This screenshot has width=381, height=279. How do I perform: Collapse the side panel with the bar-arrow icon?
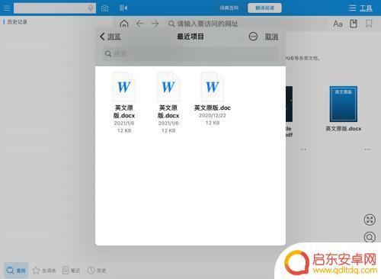click(123, 8)
